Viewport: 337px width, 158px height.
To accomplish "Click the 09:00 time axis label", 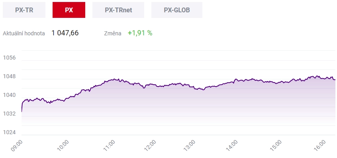I will [x=16, y=146].
